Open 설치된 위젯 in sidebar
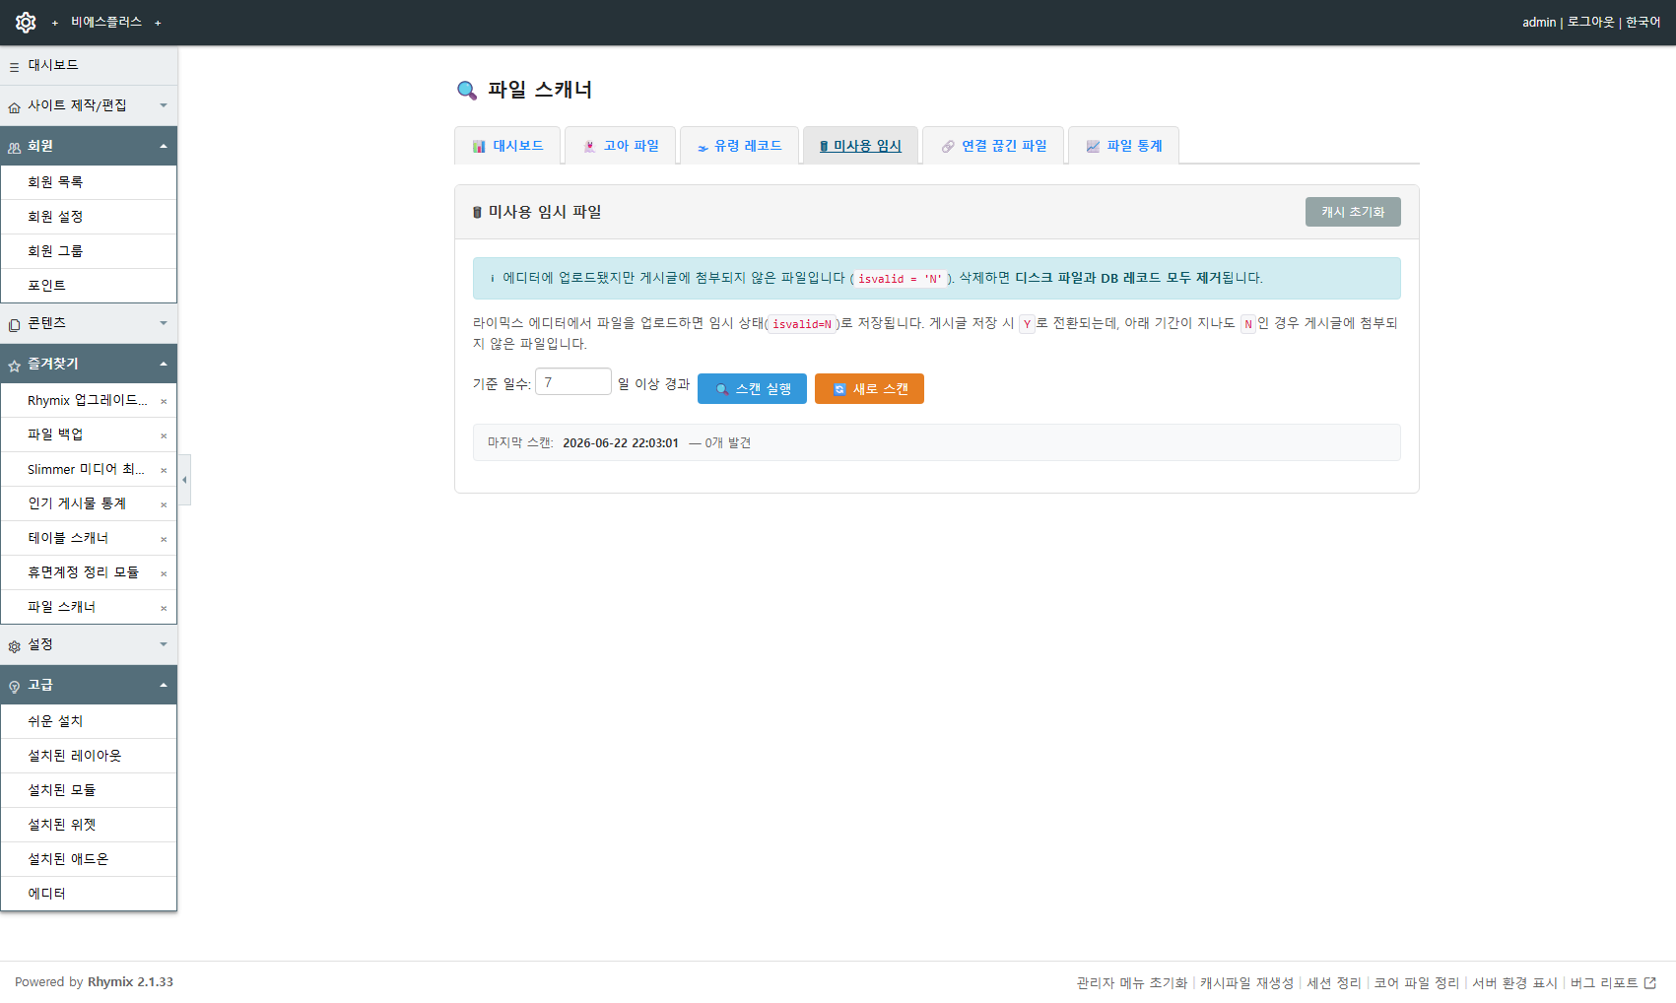Screen dimensions: 1676x1003 [x=89, y=825]
